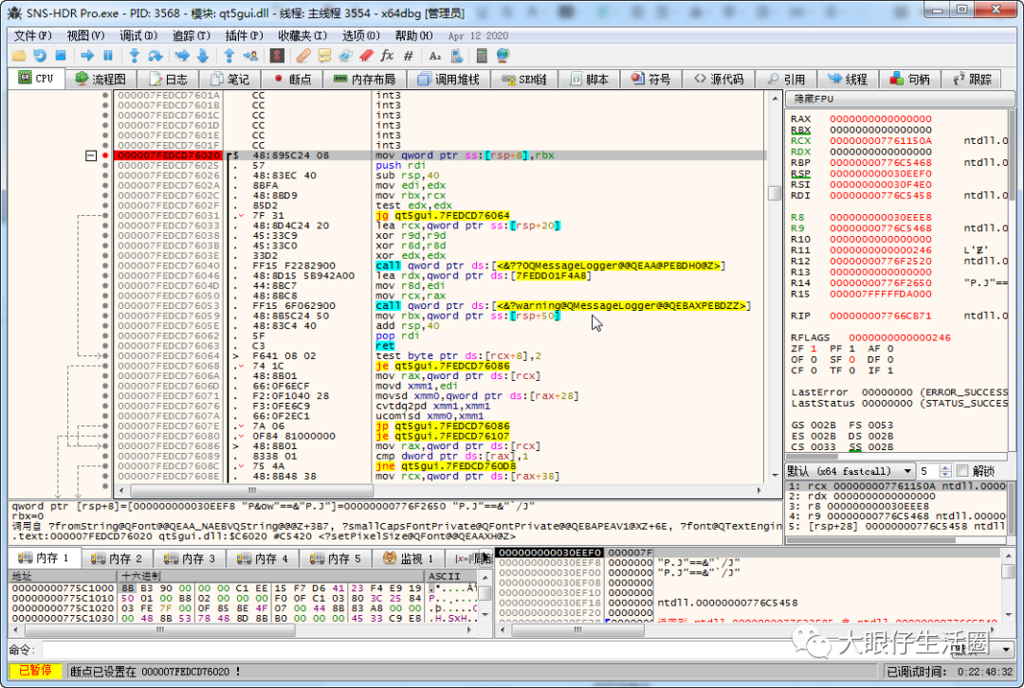Click the disassembly vertical scrollbar thumb
Image resolution: width=1024 pixels, height=688 pixels.
[775, 193]
